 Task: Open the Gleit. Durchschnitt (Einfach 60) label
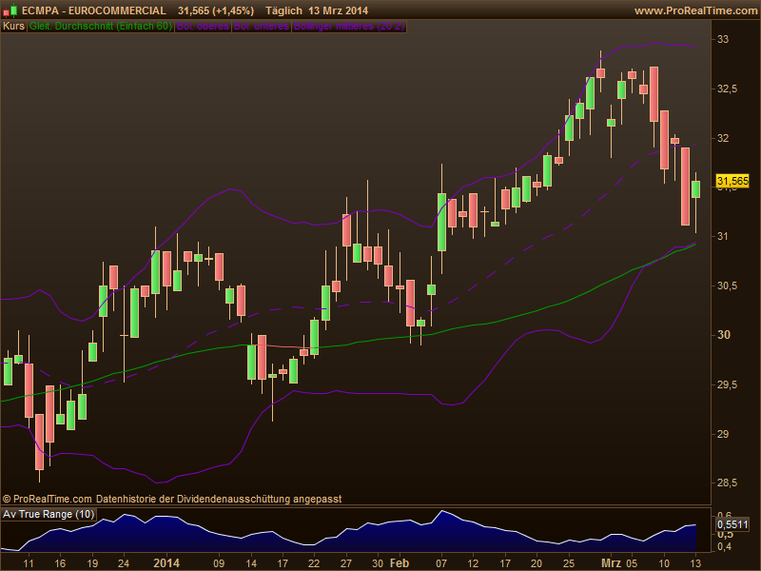tap(101, 27)
